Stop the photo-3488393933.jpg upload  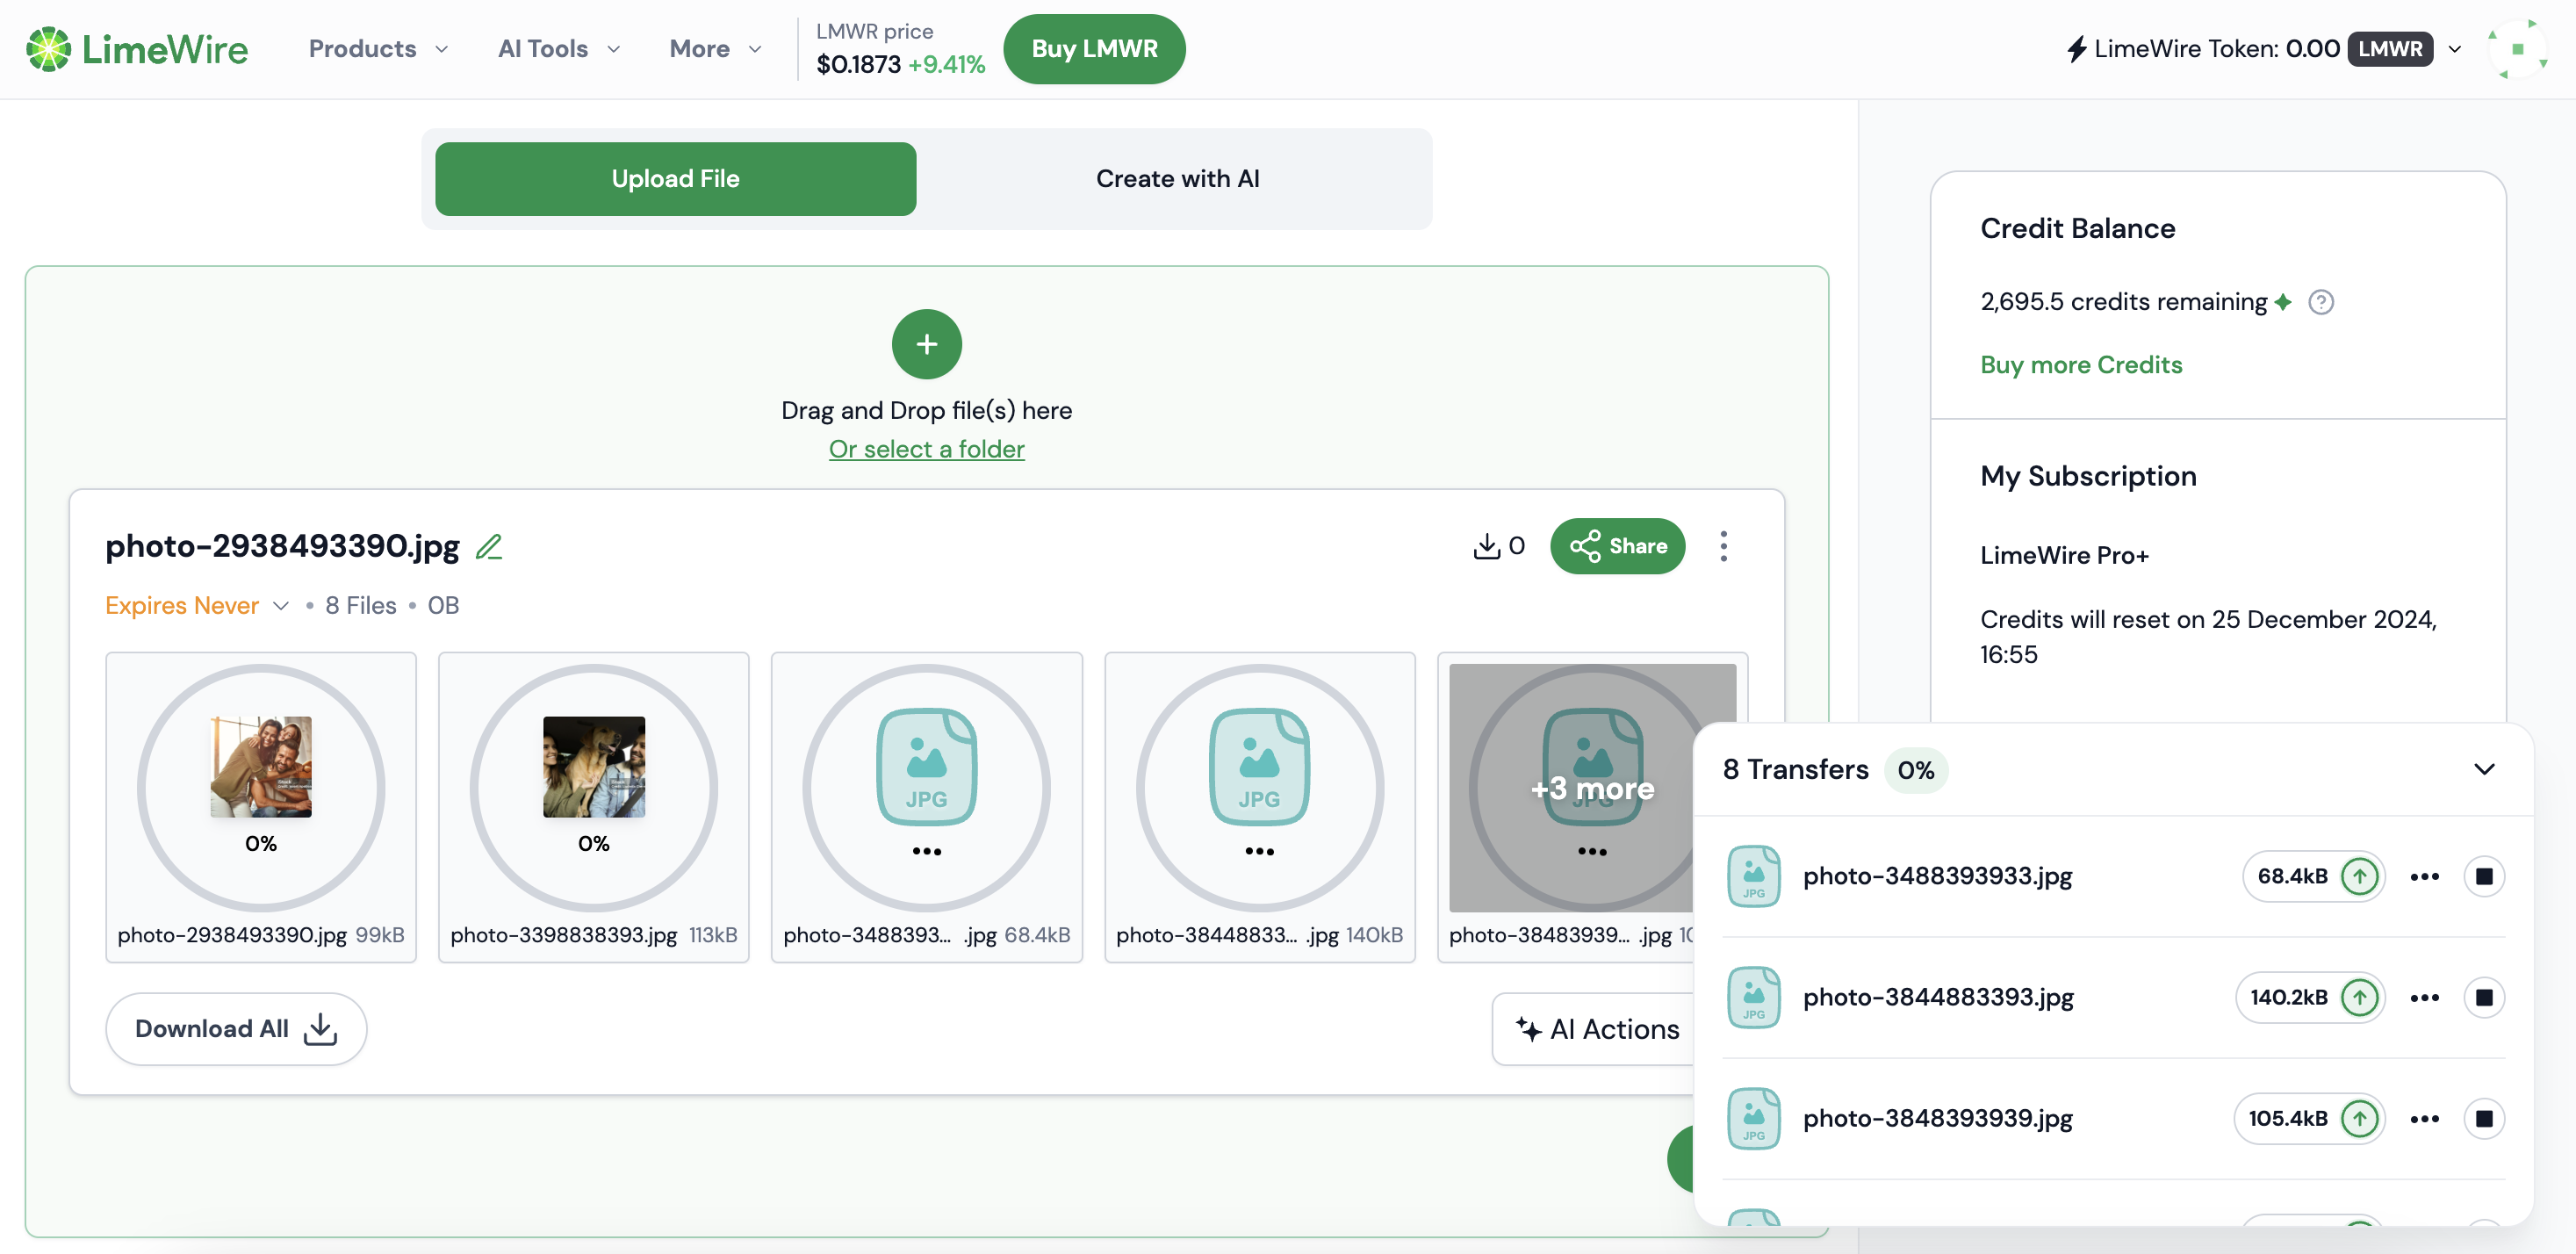click(x=2486, y=876)
